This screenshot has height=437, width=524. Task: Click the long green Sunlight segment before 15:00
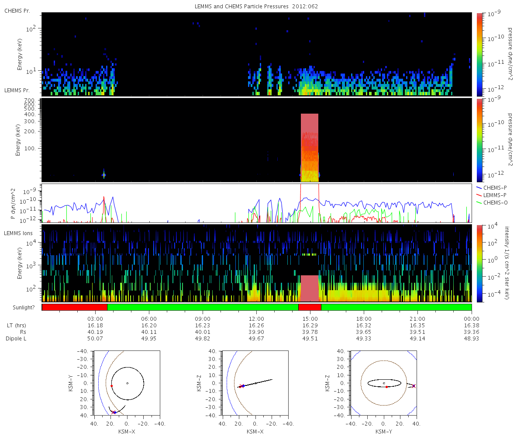(203, 307)
